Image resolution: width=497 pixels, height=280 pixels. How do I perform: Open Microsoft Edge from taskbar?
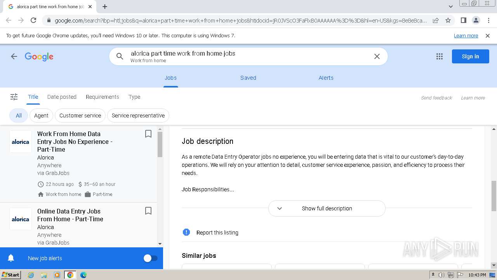click(83, 275)
